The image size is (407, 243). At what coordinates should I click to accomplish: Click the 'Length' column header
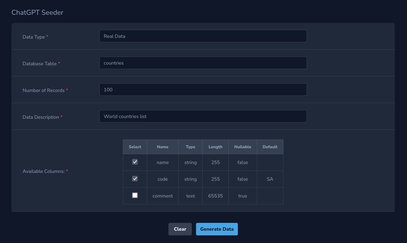click(215, 147)
